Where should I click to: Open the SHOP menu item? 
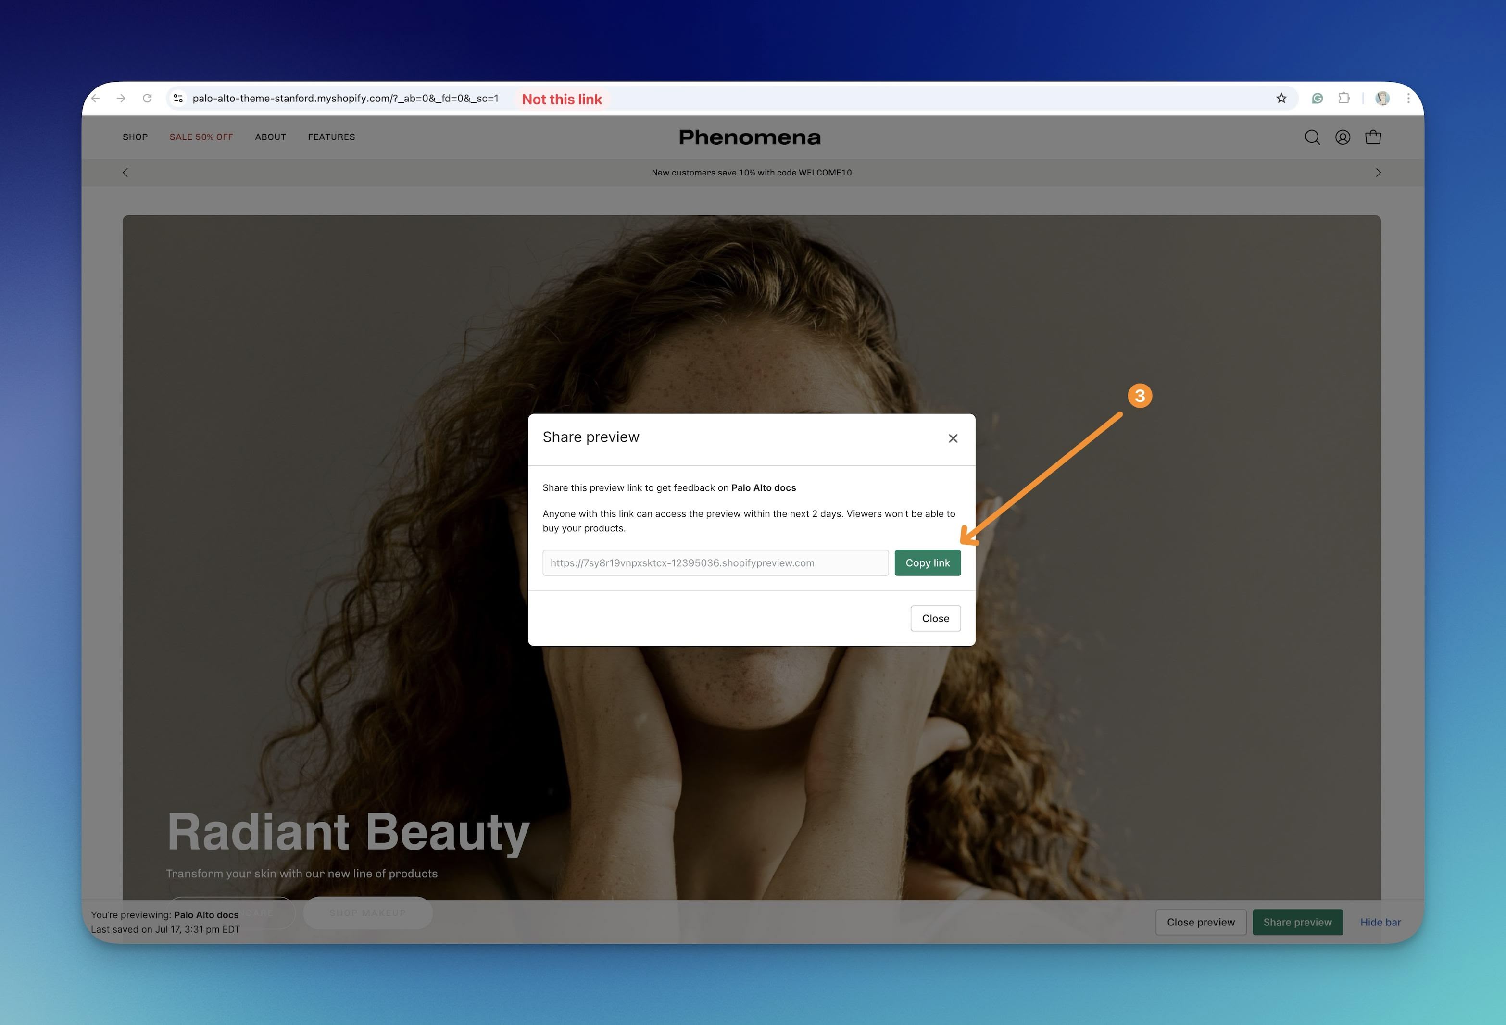(x=136, y=137)
